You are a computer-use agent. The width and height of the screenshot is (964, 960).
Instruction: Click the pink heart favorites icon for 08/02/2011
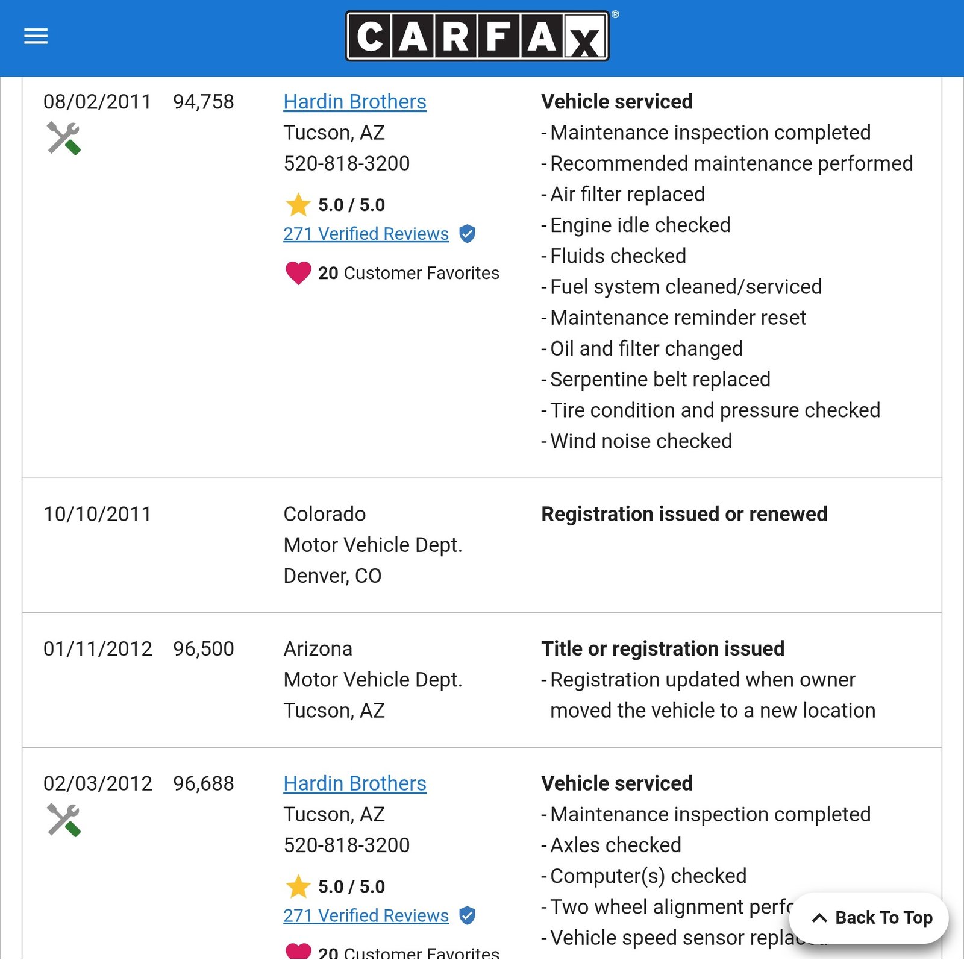click(298, 273)
